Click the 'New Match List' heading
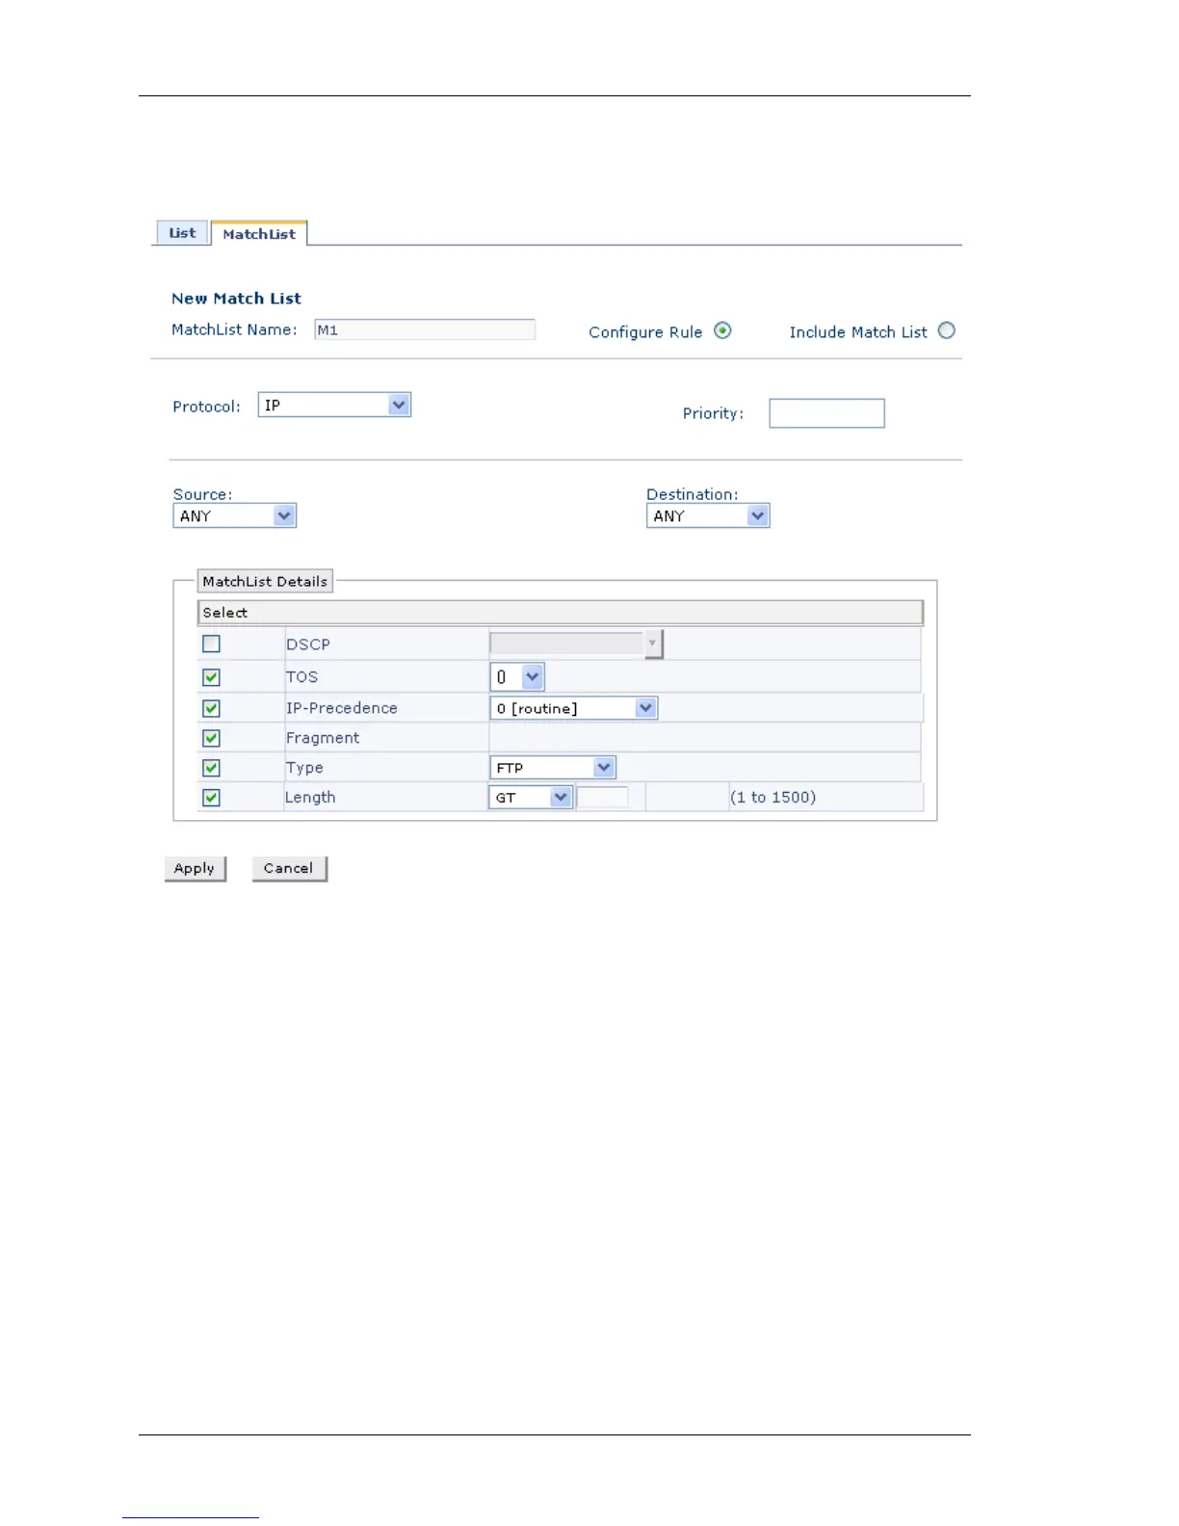 pyautogui.click(x=236, y=299)
